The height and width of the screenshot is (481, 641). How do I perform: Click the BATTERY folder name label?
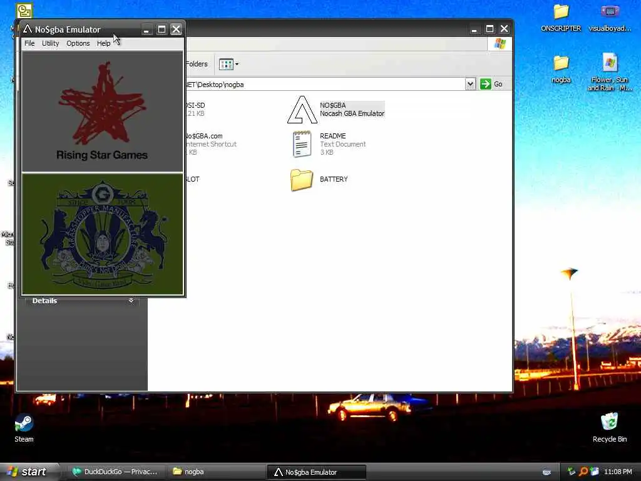[x=334, y=179]
